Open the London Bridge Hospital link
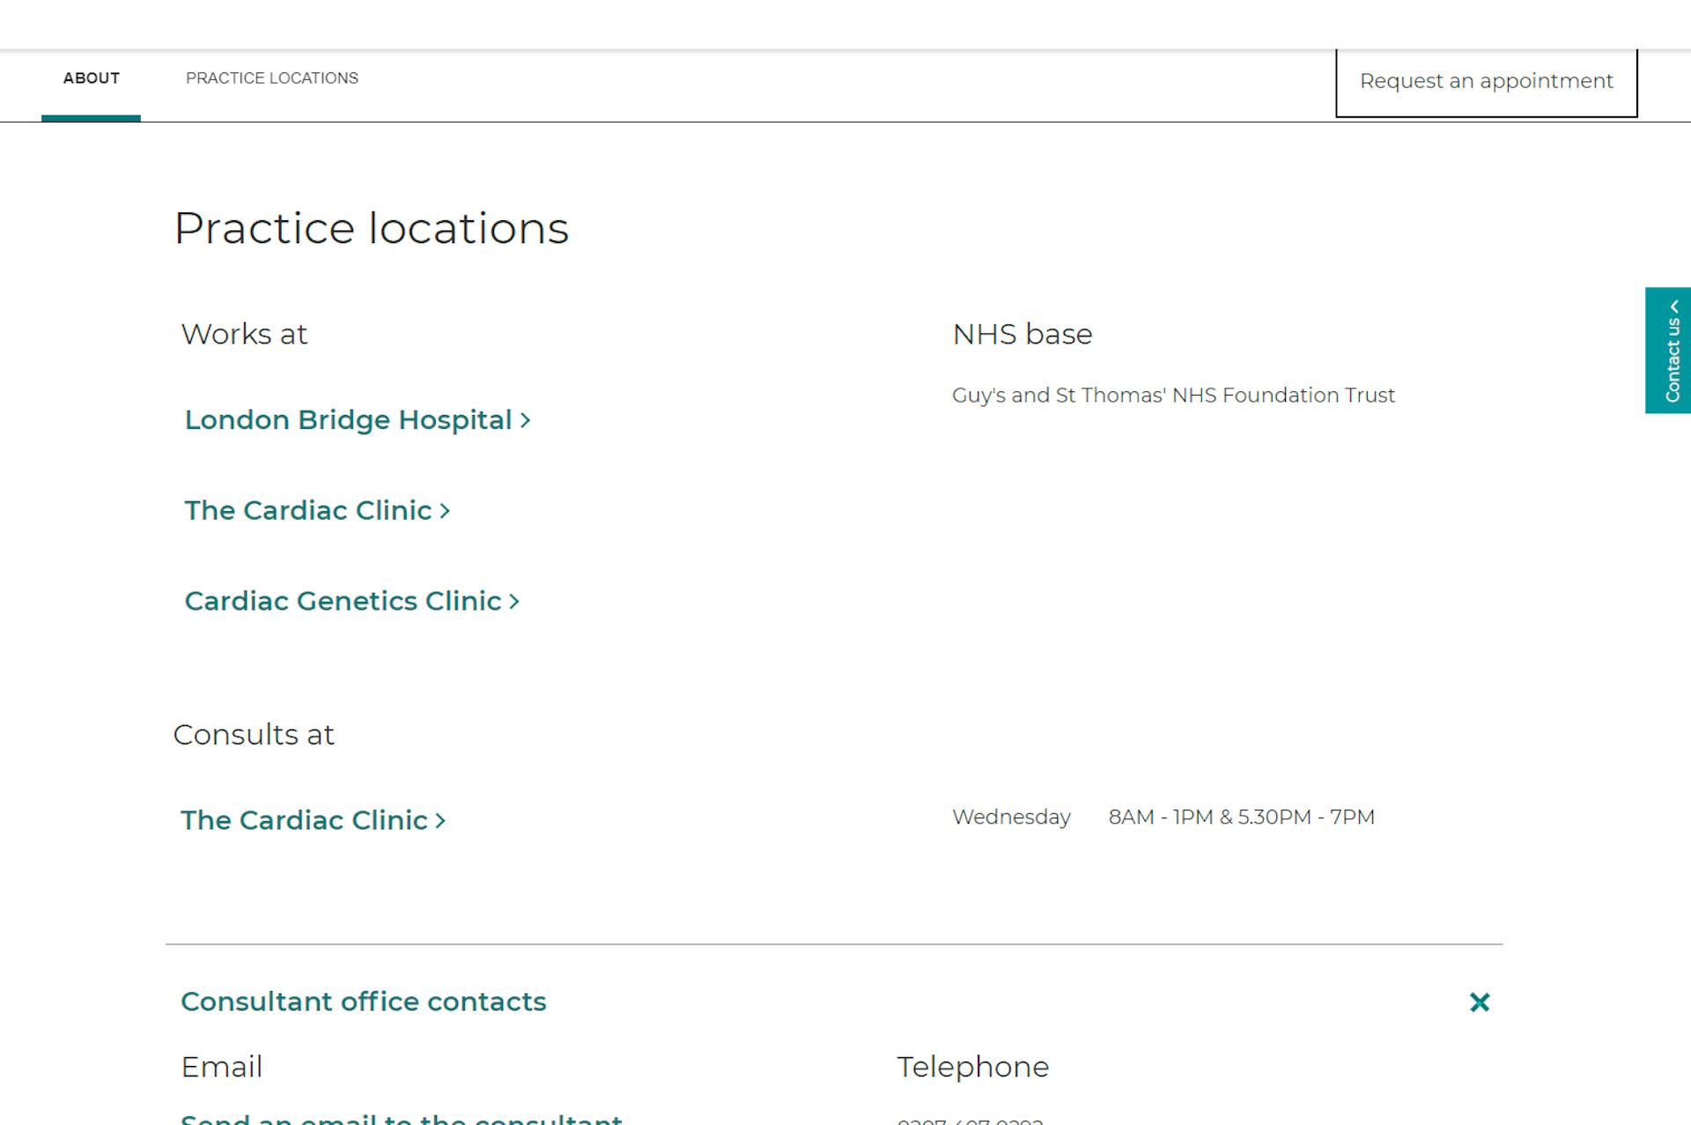Viewport: 1691px width, 1125px height. point(348,420)
